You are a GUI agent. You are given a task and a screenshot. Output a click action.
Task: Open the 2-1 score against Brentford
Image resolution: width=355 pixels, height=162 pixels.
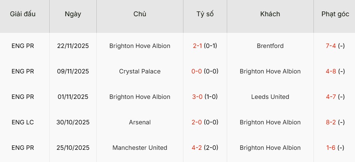coord(198,46)
